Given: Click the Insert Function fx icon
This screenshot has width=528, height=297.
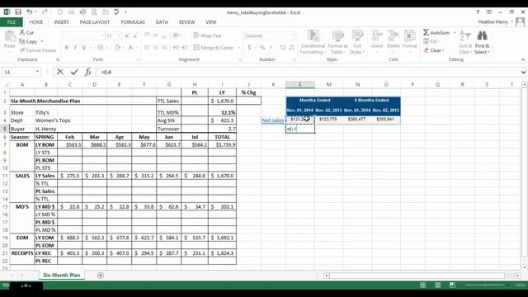Looking at the screenshot, I should pos(88,72).
